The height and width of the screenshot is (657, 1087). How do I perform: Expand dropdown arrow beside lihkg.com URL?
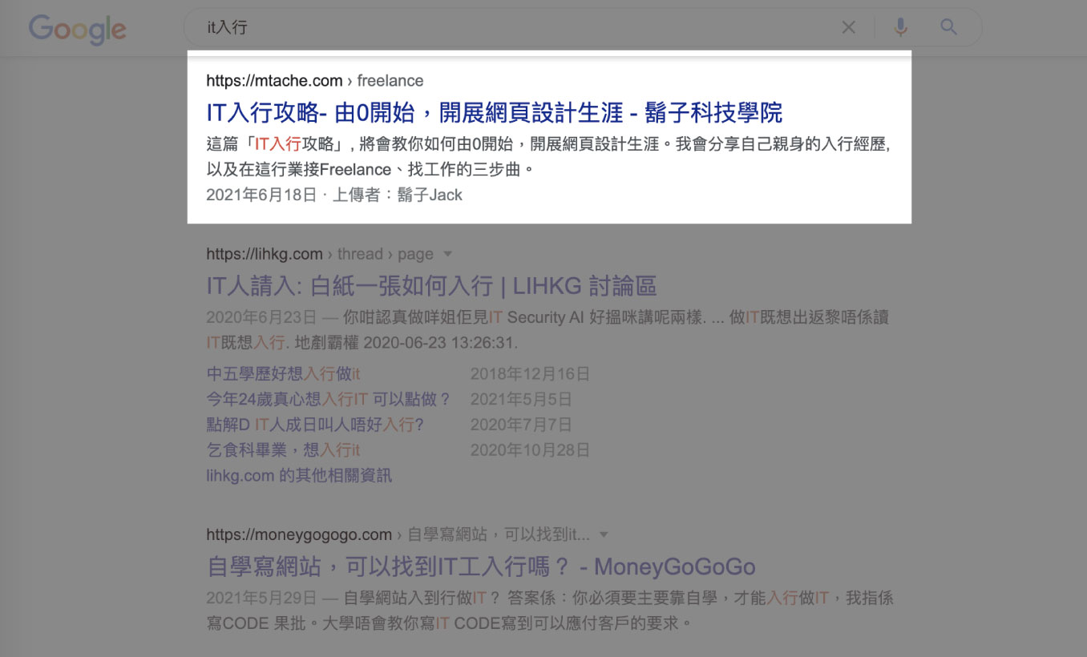[x=448, y=254]
